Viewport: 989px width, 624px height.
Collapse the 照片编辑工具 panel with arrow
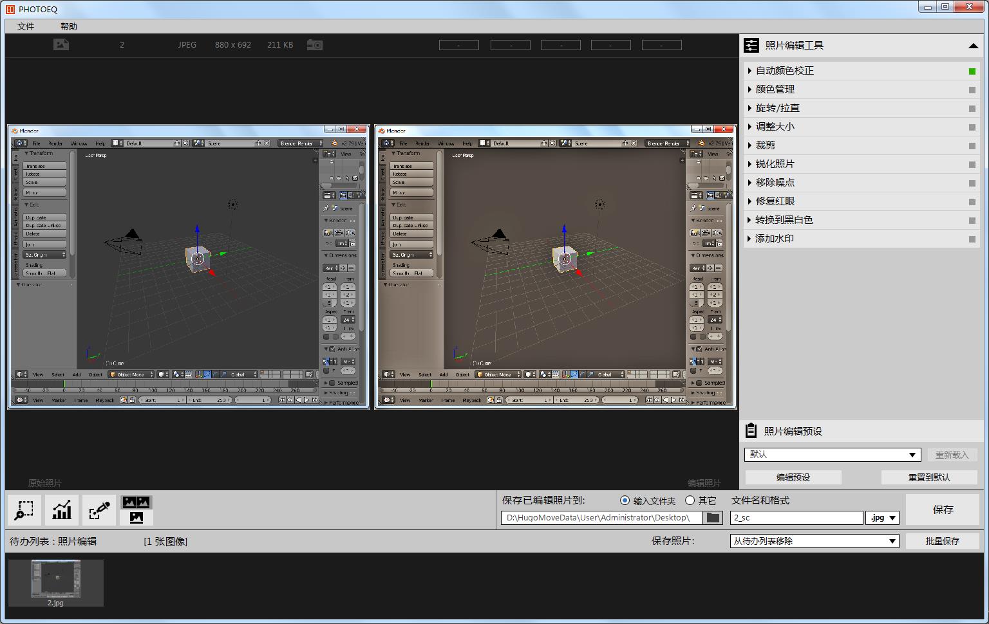[972, 46]
